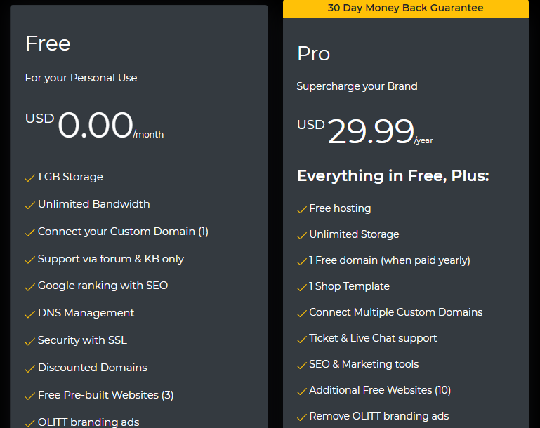Click the 30 Day Money Back Guarantee banner
This screenshot has height=428, width=540.
pos(406,8)
